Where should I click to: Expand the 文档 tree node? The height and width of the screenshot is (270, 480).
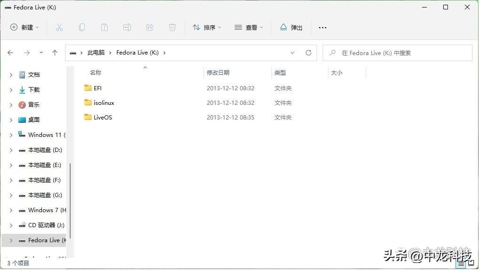click(11, 75)
